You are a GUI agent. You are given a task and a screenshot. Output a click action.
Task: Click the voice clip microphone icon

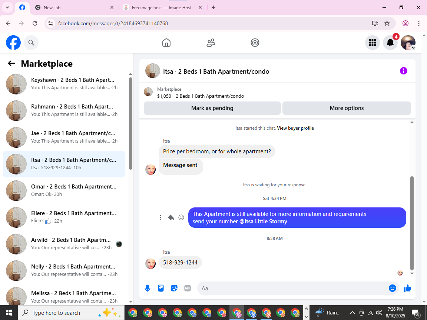[x=147, y=288]
